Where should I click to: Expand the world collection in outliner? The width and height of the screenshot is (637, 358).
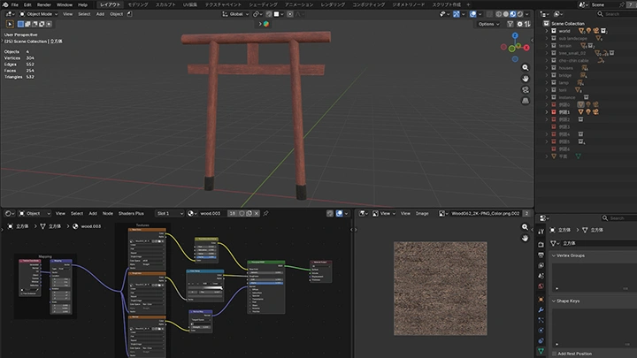(x=546, y=31)
